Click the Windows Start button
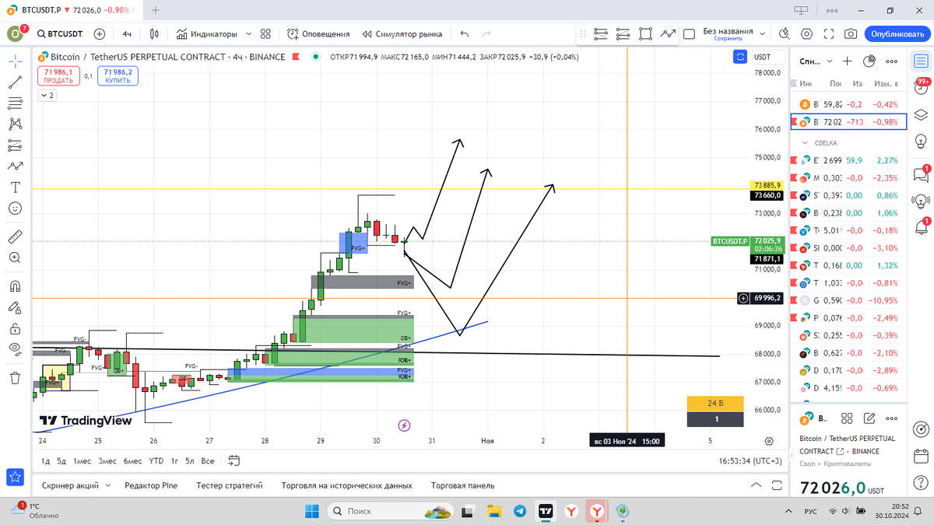The image size is (934, 525). 311,511
